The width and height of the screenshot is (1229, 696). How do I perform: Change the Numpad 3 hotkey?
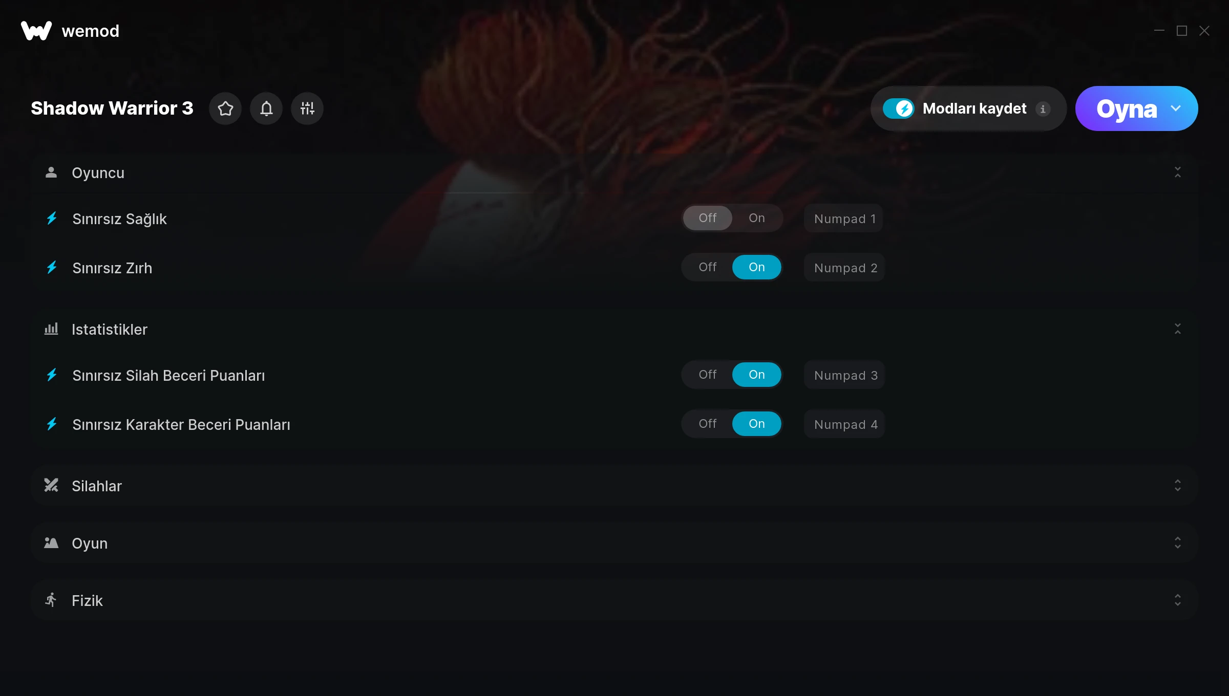845,375
